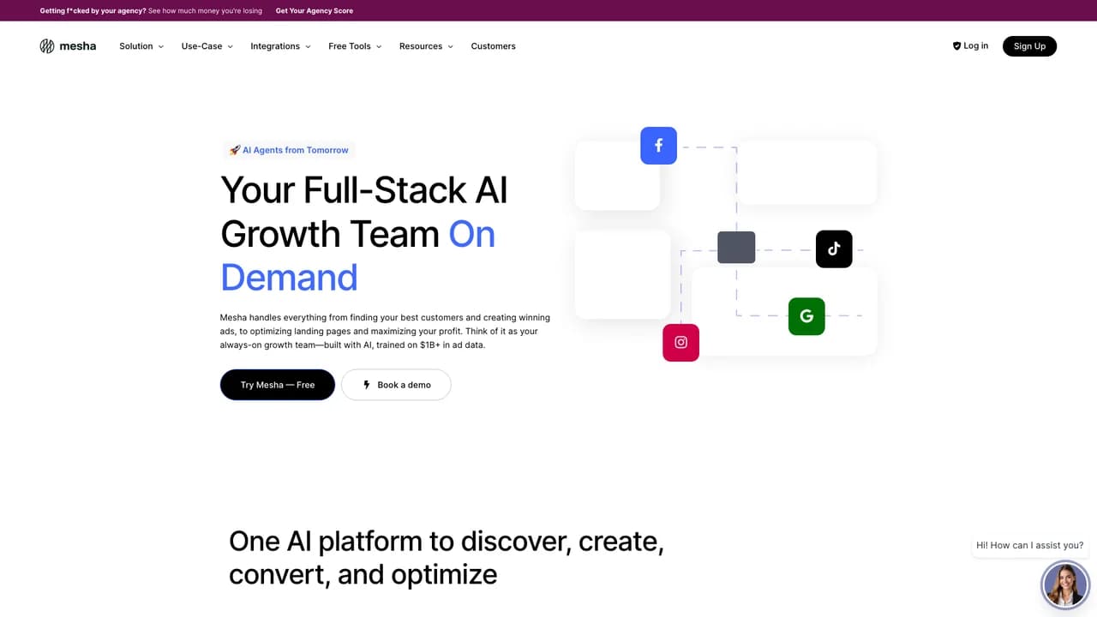1097x617 pixels.
Task: Open the chat assistant avatar
Action: click(x=1064, y=585)
